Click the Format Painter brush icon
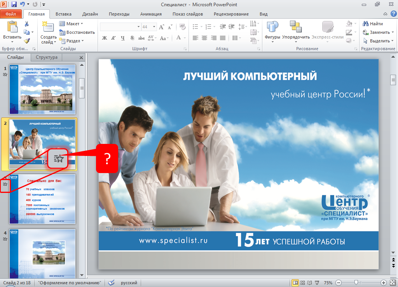The image size is (398, 287). pyautogui.click(x=27, y=40)
